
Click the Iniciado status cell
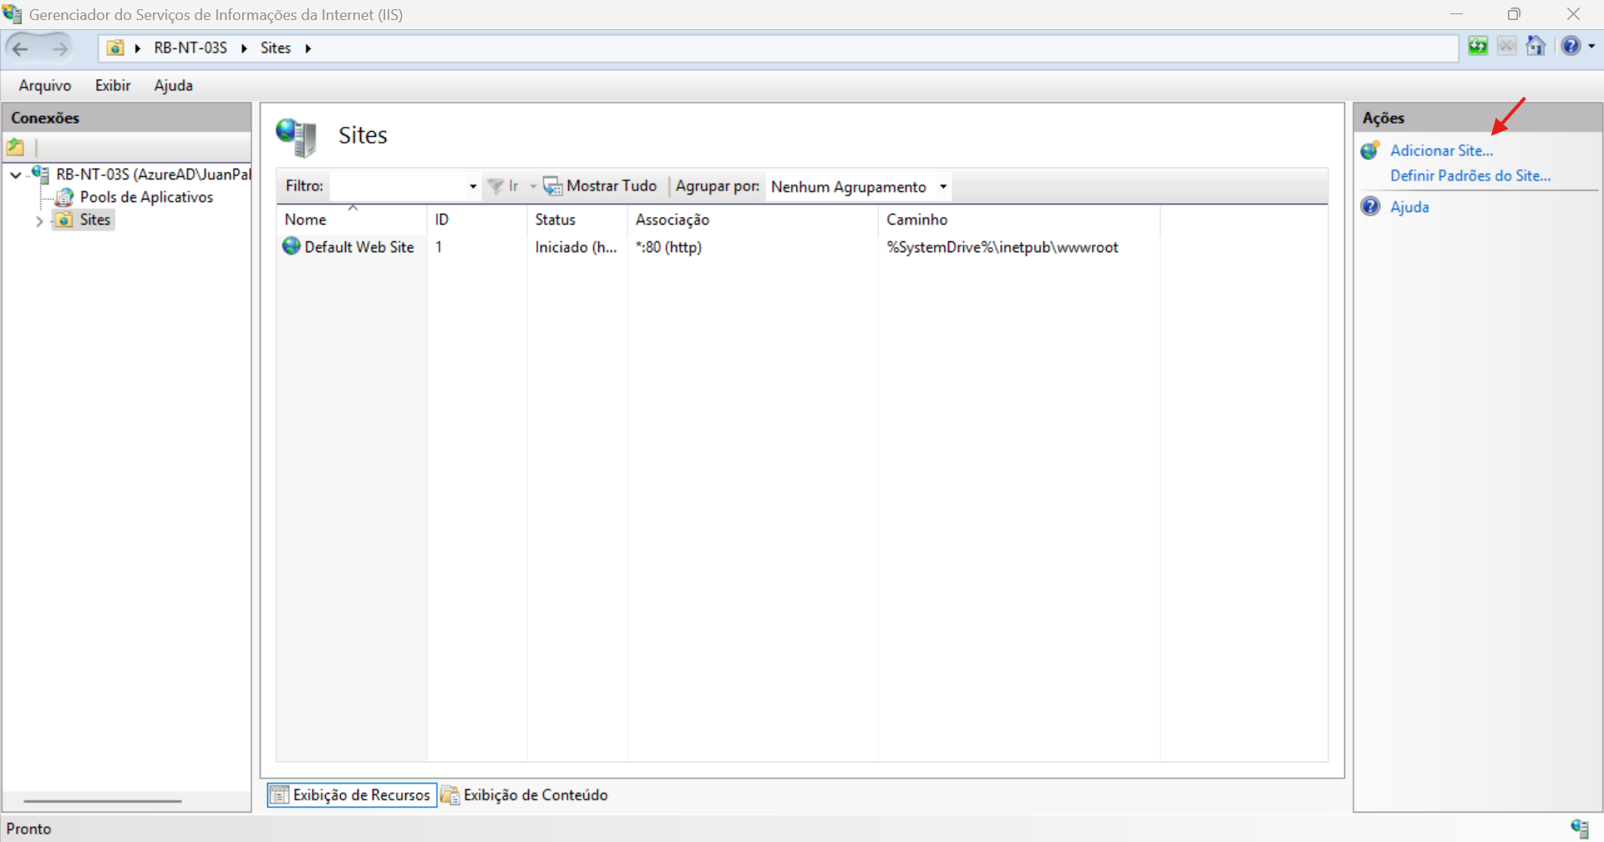(x=576, y=247)
